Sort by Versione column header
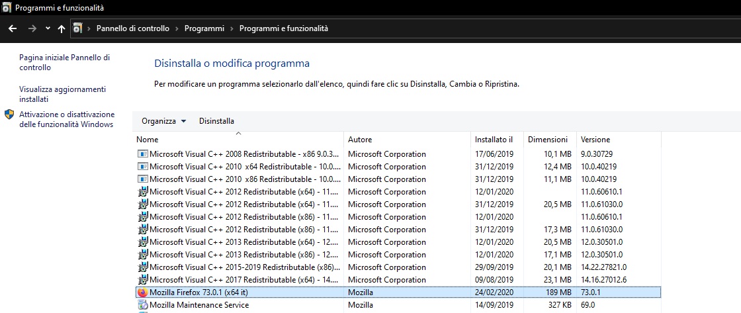Image resolution: width=741 pixels, height=313 pixels. coord(595,140)
